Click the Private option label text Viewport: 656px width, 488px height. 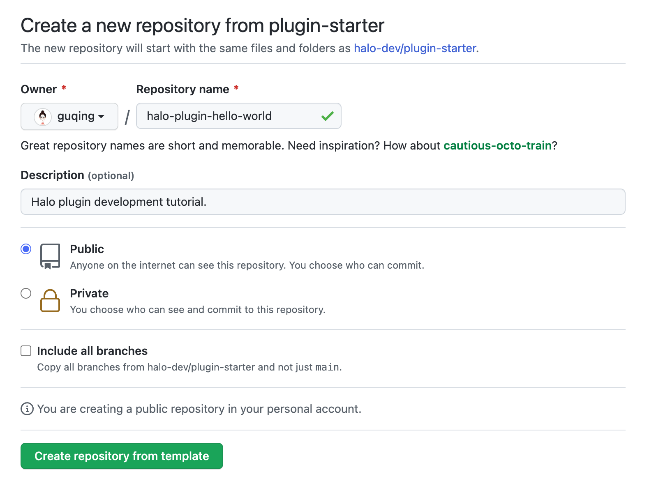(x=89, y=293)
